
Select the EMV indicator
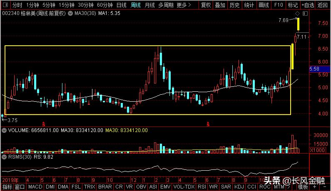165,187
